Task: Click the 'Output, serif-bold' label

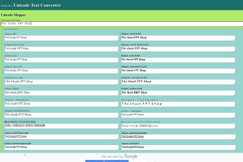Action: [x=131, y=34]
